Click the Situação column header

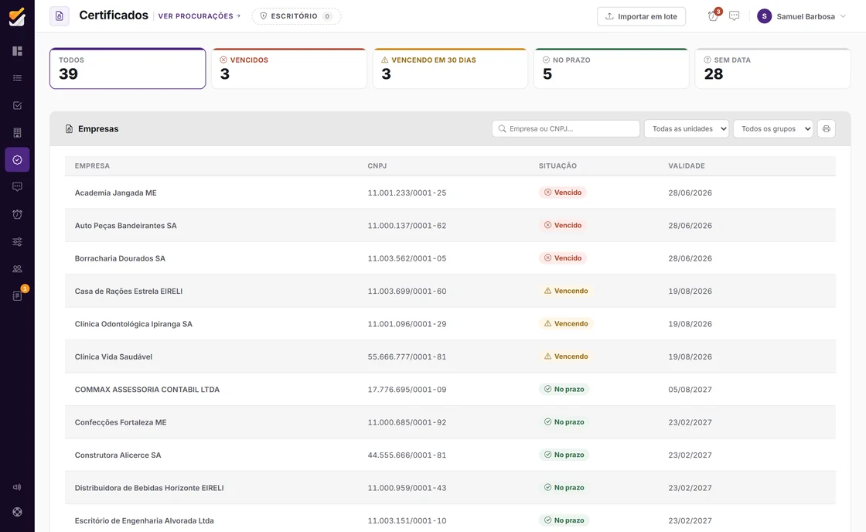point(557,165)
